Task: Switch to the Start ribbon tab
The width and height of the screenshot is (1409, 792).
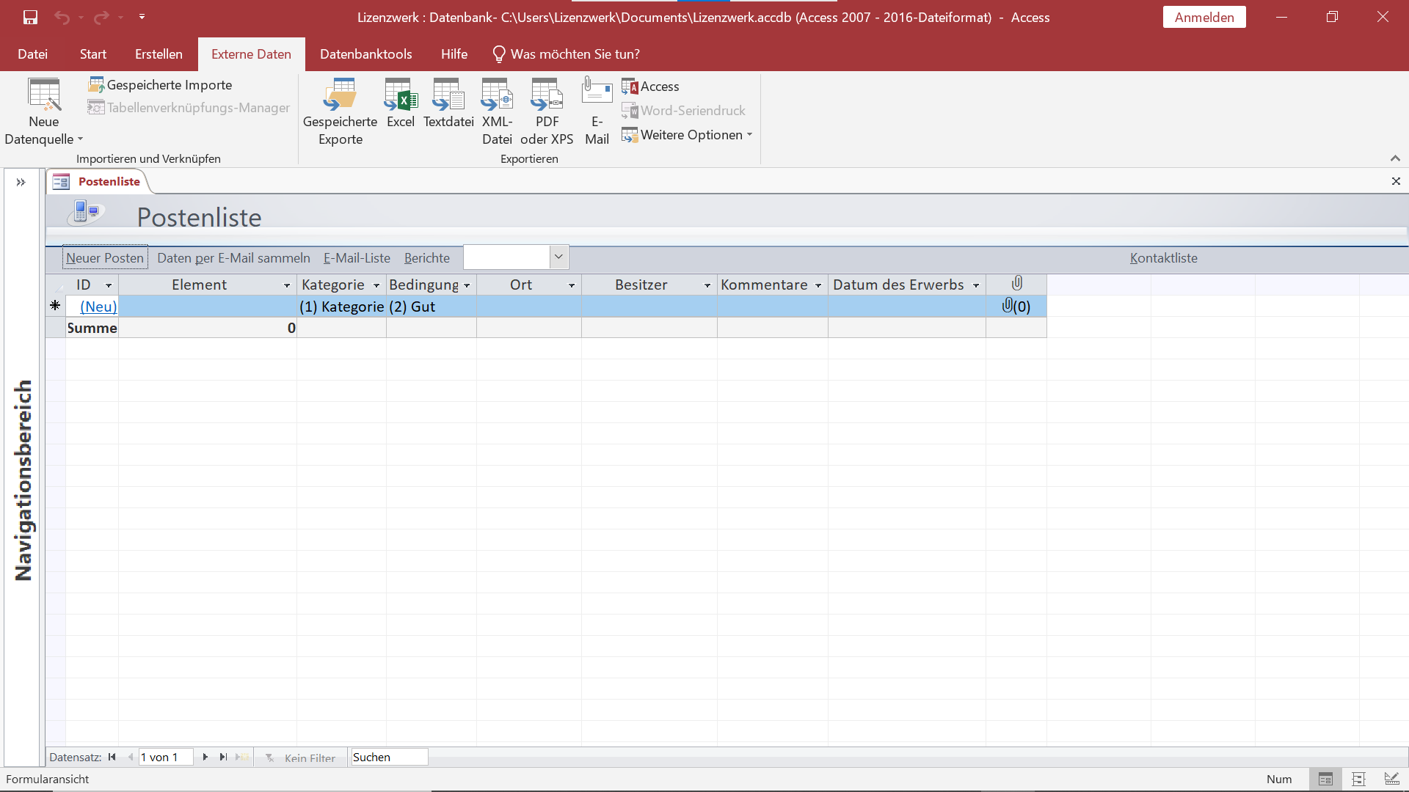Action: (93, 54)
